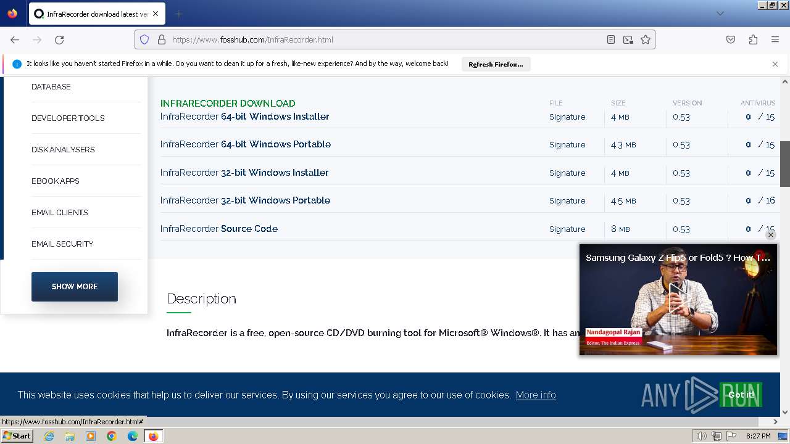
Task: Open the tracking protection shield icon
Action: point(144,39)
